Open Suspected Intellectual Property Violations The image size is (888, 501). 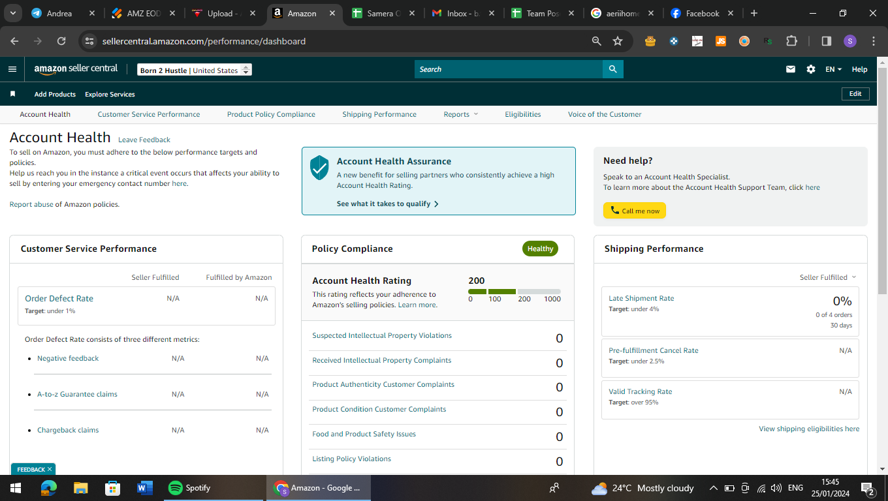tap(382, 335)
